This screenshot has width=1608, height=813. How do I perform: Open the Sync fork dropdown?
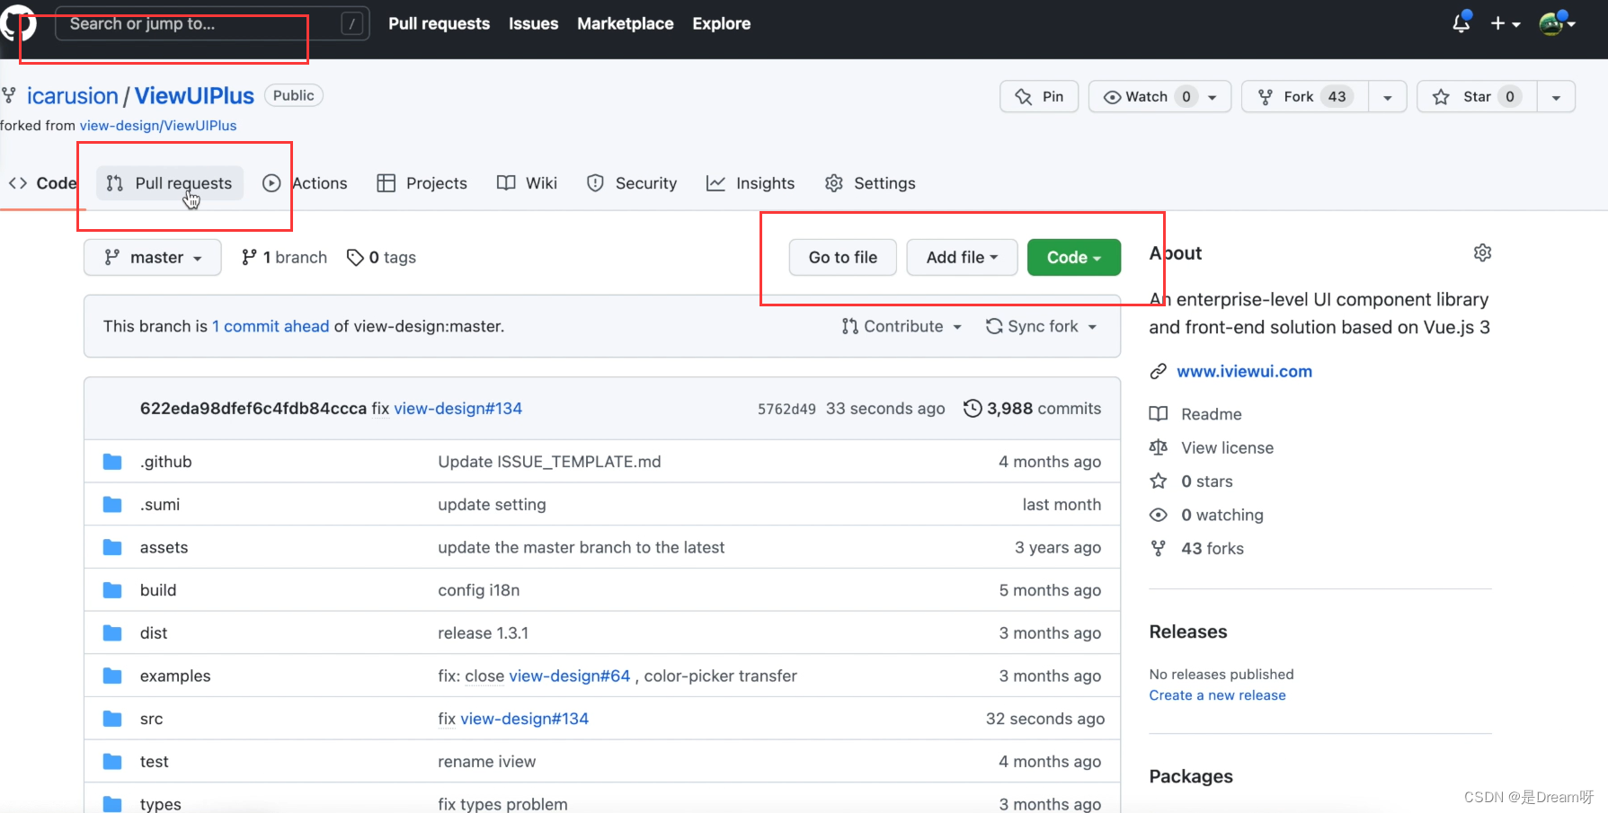(1041, 326)
